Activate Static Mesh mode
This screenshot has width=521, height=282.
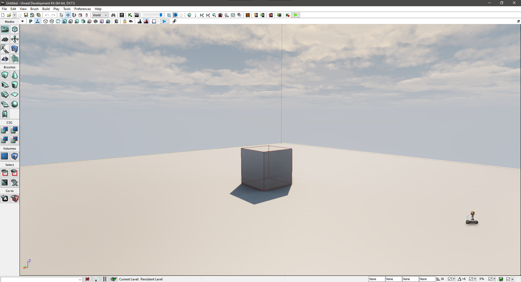click(15, 49)
